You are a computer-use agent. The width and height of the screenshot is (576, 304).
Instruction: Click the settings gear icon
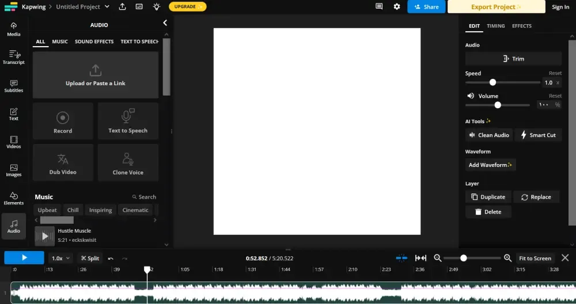coord(396,7)
